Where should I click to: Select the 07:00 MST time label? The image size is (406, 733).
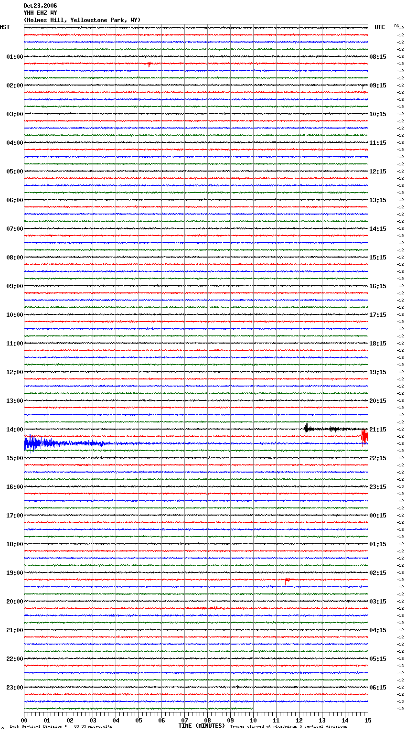[15, 229]
